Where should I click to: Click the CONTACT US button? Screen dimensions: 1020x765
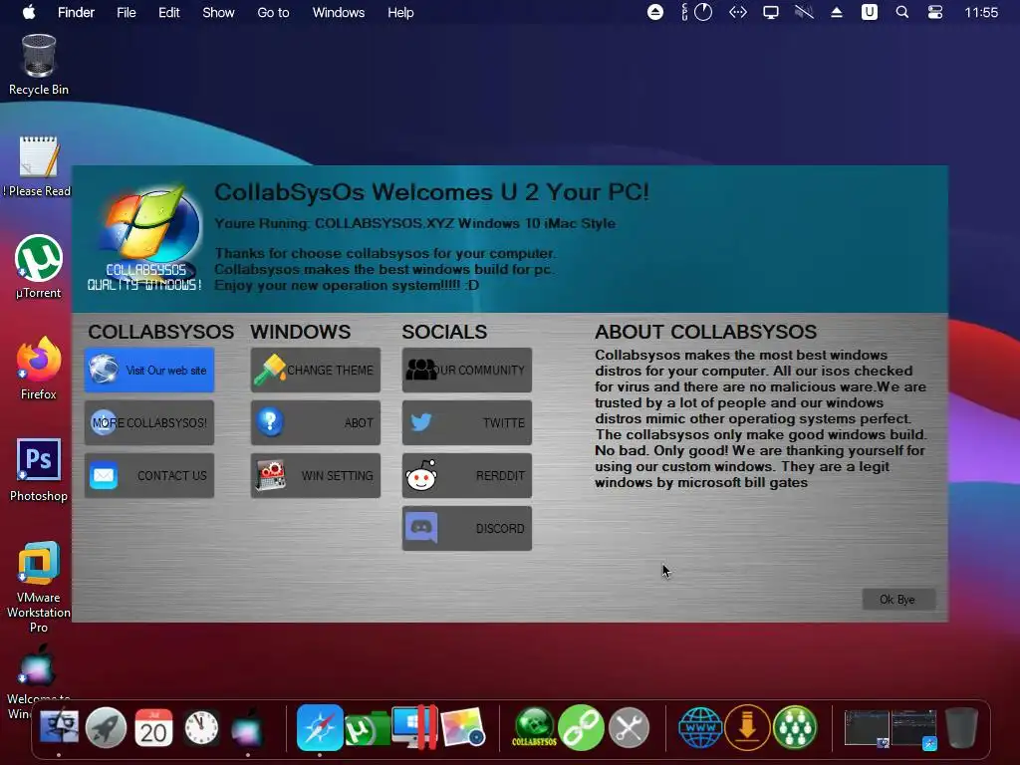point(149,475)
